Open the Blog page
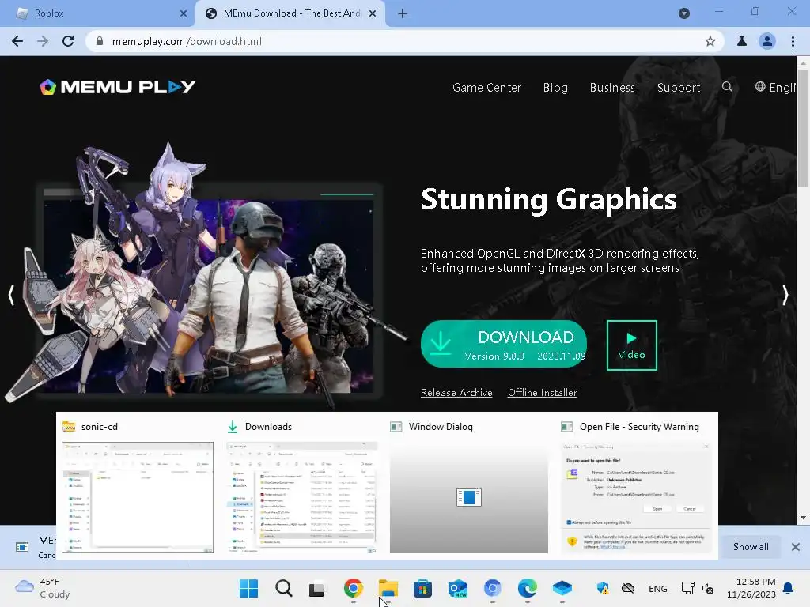Screen dimensions: 810x607 (x=555, y=88)
